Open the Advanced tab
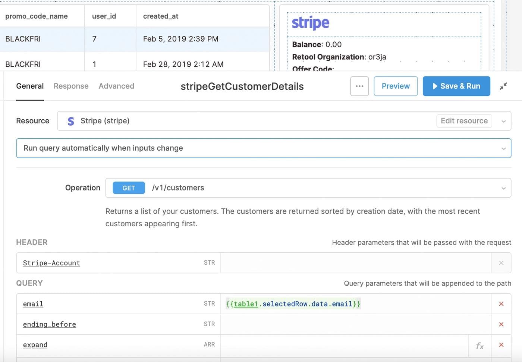 tap(116, 86)
